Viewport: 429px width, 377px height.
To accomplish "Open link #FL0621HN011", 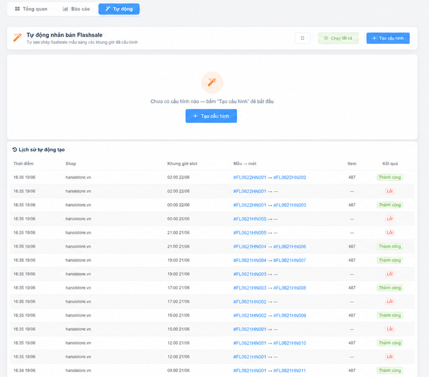I will [290, 371].
